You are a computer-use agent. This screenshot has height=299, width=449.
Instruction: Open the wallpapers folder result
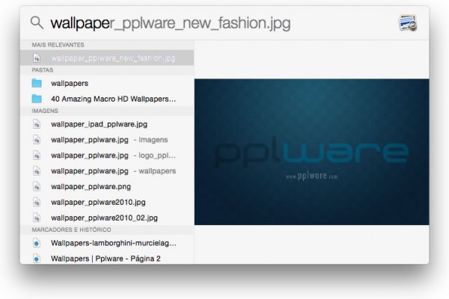click(107, 83)
